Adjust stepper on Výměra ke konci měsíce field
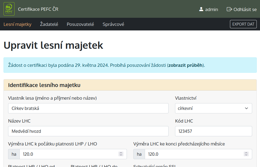Image resolution: width=260 pixels, height=167 pixels. 246,154
